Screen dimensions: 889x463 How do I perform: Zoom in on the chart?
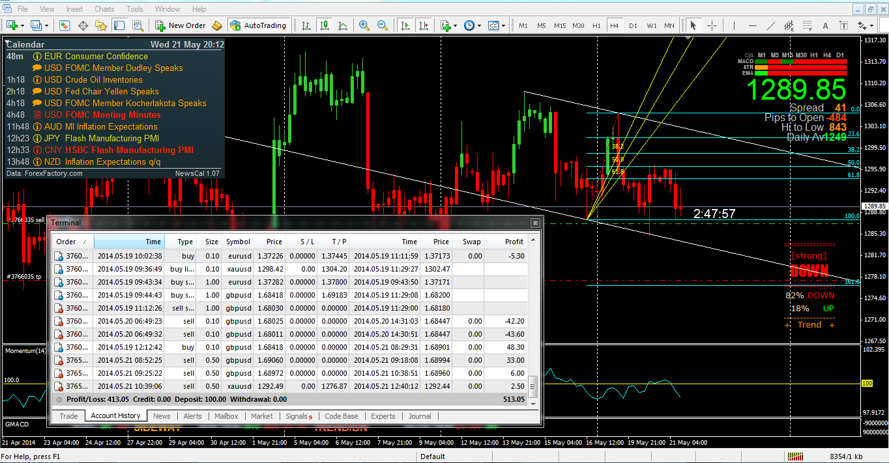364,25
